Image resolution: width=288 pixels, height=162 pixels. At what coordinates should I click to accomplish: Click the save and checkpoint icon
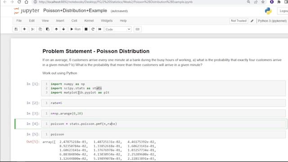click(16, 29)
